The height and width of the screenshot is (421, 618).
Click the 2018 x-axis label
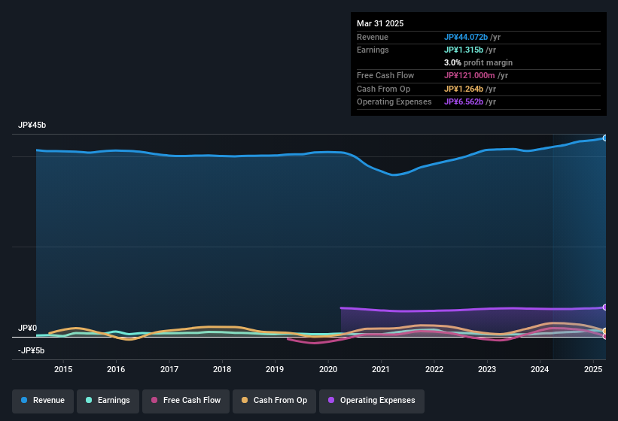click(x=222, y=369)
